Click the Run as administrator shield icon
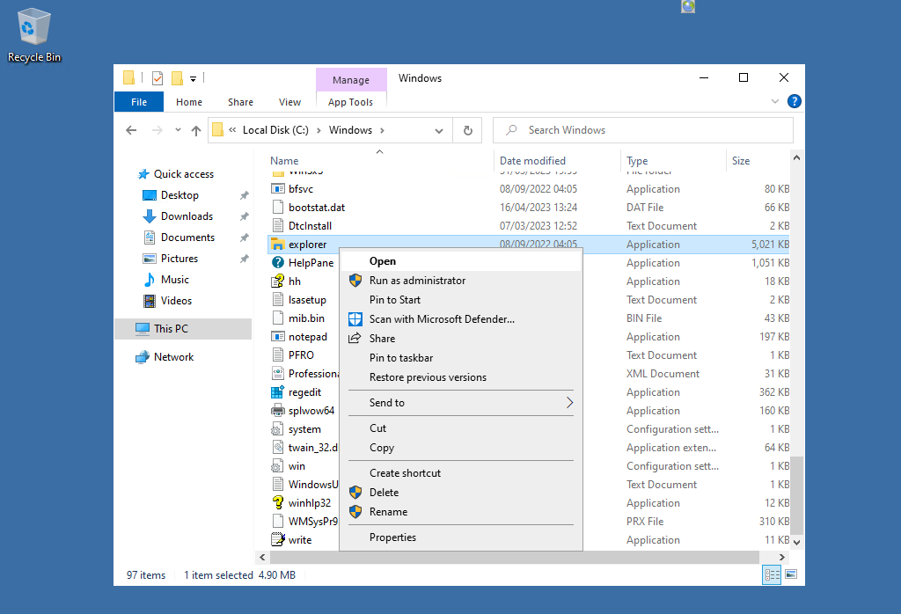Image resolution: width=901 pixels, height=614 pixels. [x=355, y=281]
